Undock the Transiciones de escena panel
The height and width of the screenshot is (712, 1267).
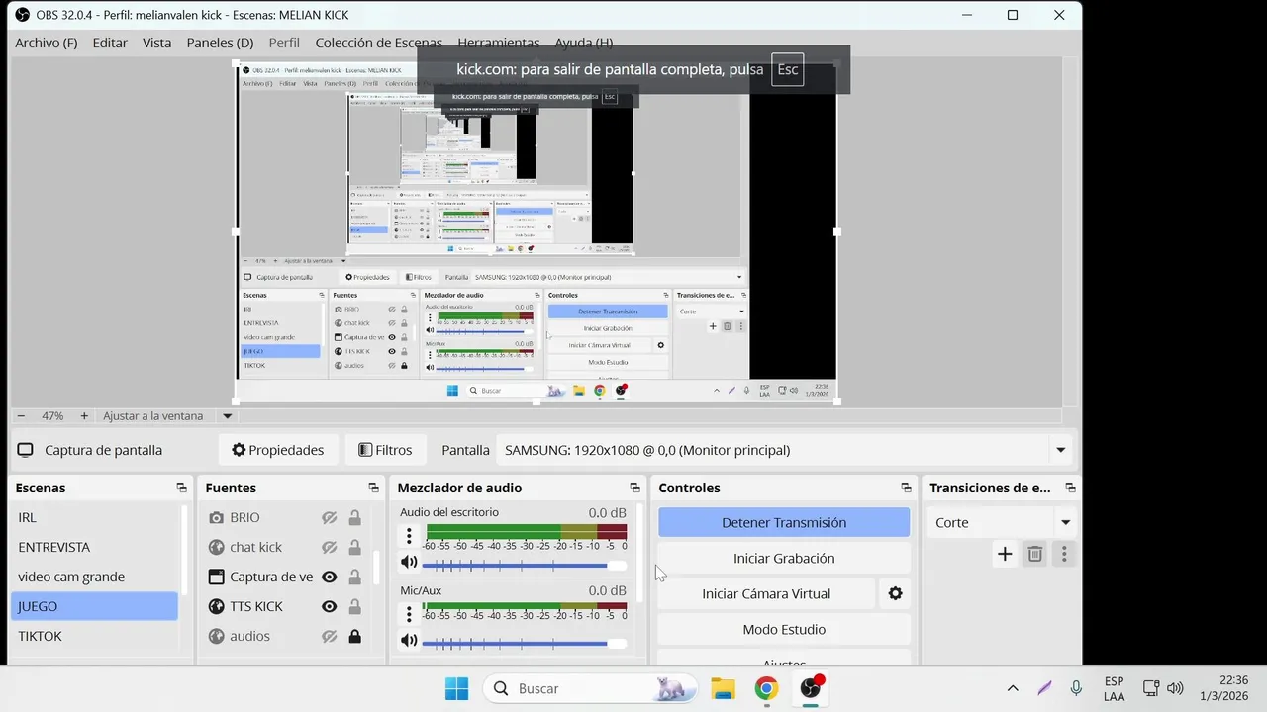point(1070,488)
